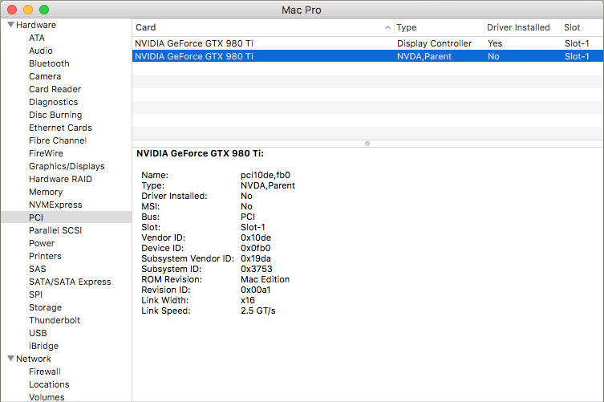
Task: Open the Bluetooth hardware entry
Action: [x=49, y=63]
